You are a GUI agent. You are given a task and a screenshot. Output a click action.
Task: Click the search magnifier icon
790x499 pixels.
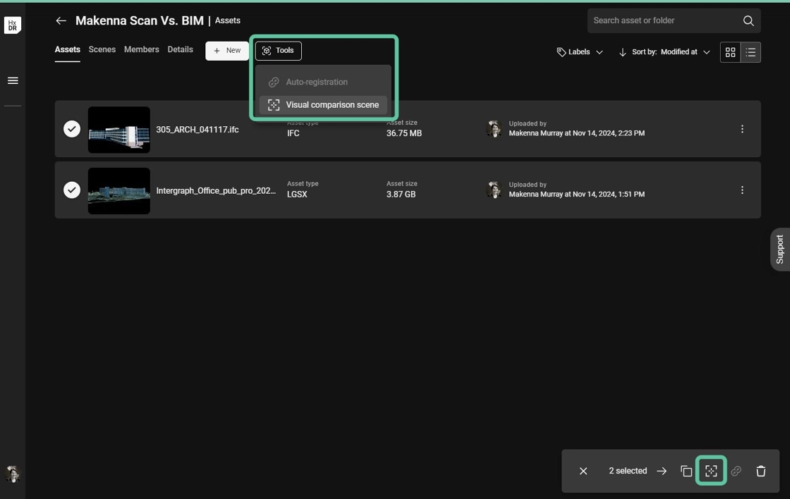tap(748, 20)
